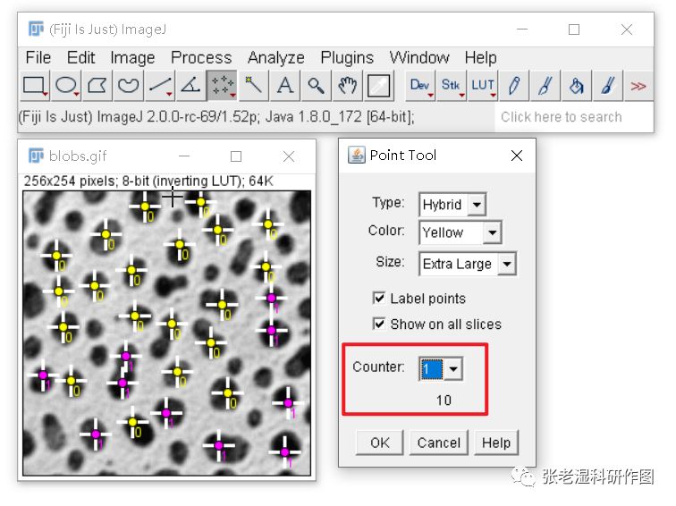
Task: Click the ImageJ main window logo icon
Action: 36,29
